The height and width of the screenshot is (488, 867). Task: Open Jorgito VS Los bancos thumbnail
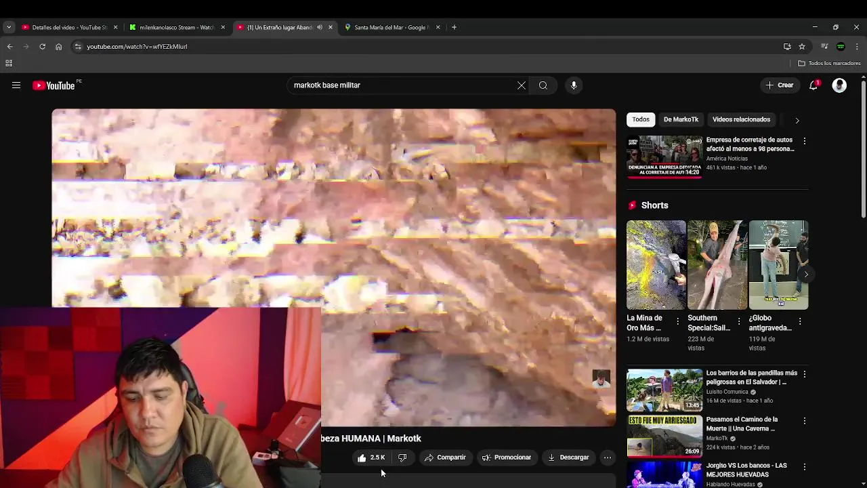click(664, 474)
